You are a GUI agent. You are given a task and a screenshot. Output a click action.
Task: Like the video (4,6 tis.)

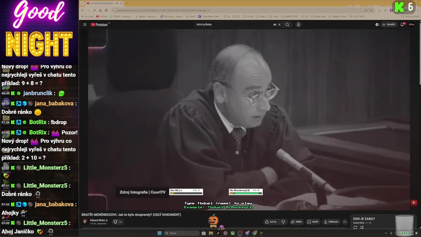coord(271,222)
